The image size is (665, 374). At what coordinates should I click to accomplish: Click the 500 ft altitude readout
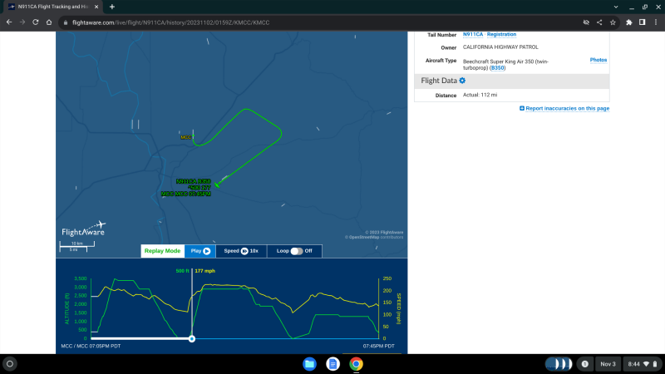pyautogui.click(x=182, y=271)
